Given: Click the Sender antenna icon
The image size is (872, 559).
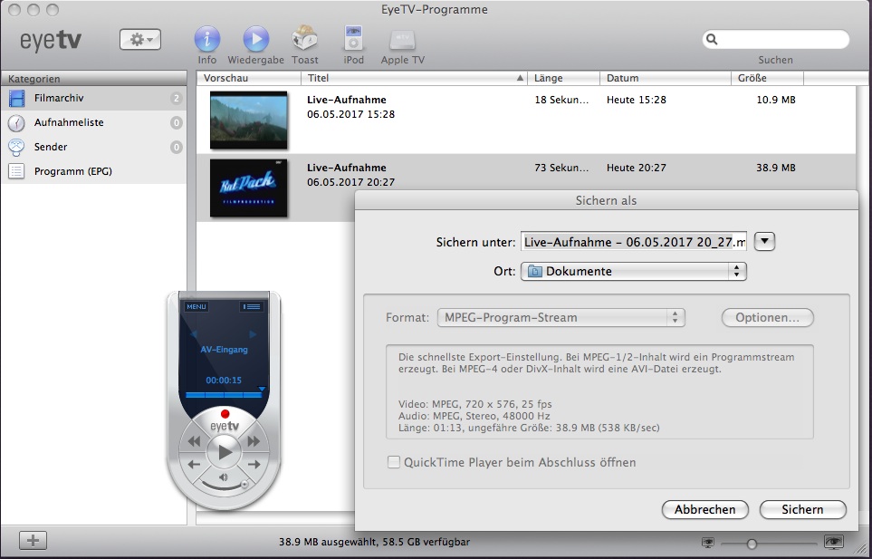Looking at the screenshot, I should pos(16,147).
